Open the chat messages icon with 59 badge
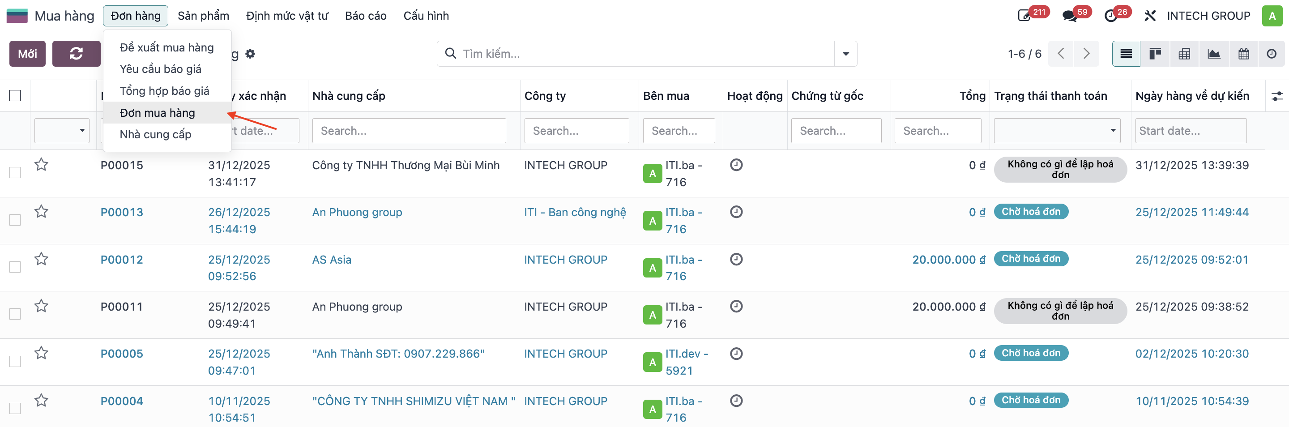This screenshot has width=1289, height=427. pyautogui.click(x=1069, y=16)
